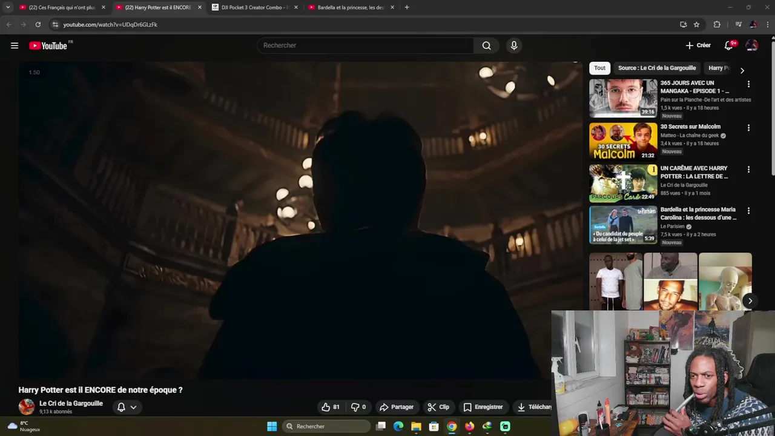Create a Clip with scissors button
The width and height of the screenshot is (775, 436).
tap(438, 407)
